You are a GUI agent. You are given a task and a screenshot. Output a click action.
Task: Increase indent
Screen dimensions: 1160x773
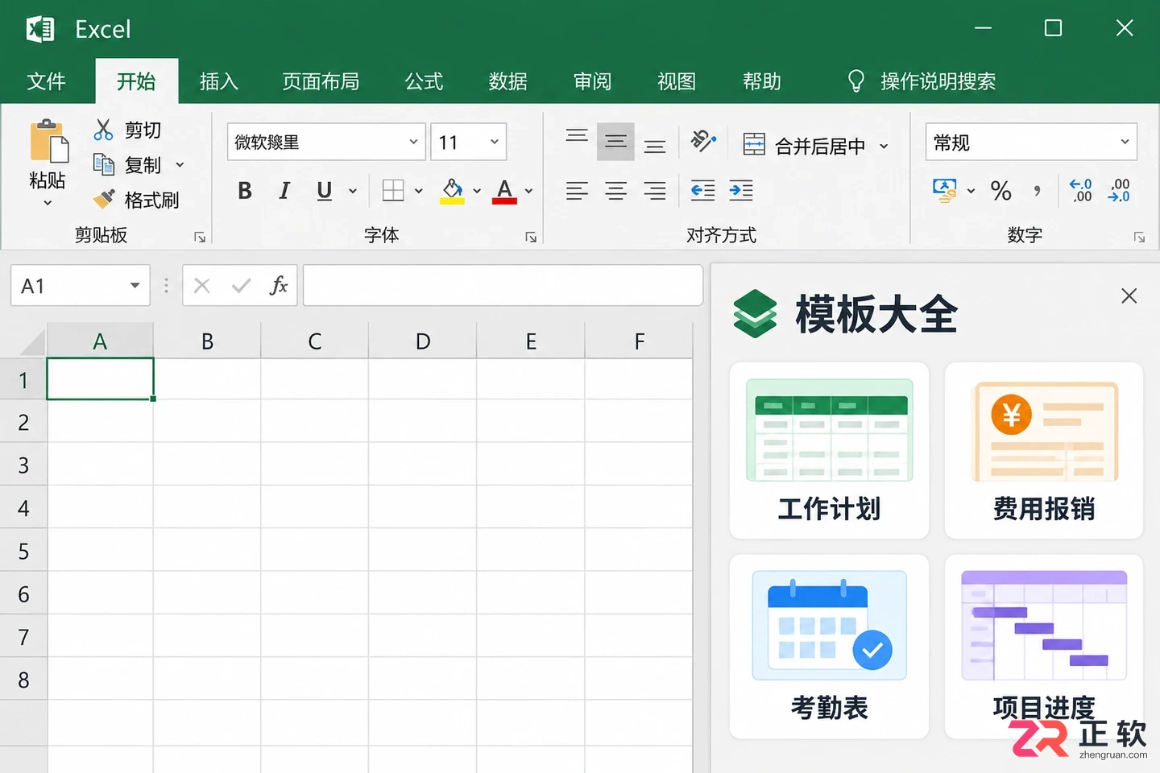[741, 191]
